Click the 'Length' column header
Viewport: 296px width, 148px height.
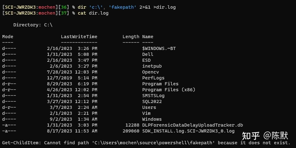[x=131, y=37]
